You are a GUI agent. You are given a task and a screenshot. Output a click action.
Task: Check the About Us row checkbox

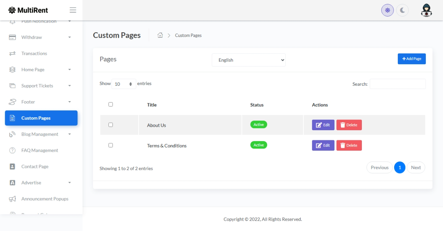111,125
